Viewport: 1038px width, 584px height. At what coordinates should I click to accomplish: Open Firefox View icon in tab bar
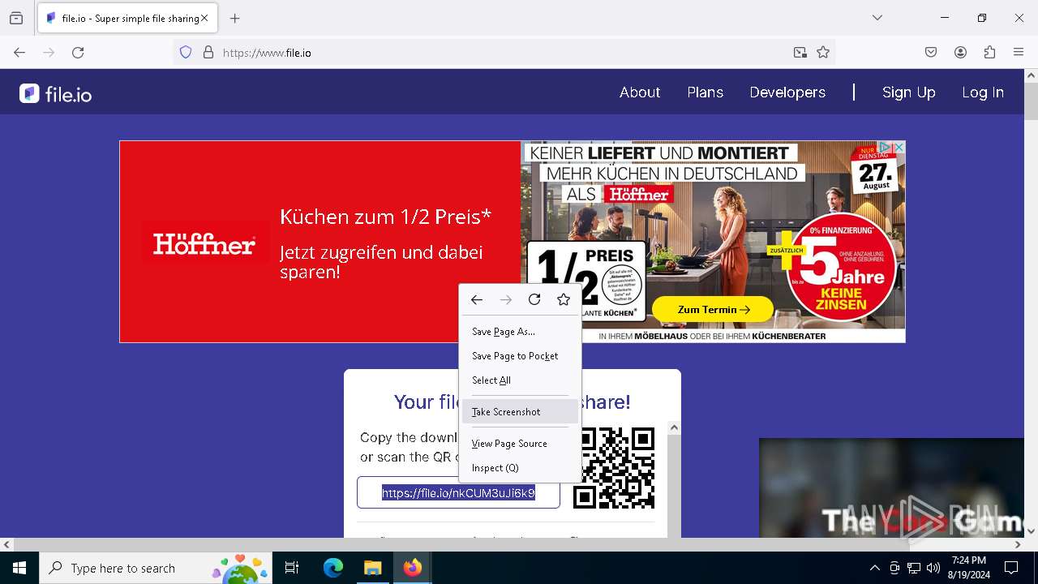(x=16, y=18)
